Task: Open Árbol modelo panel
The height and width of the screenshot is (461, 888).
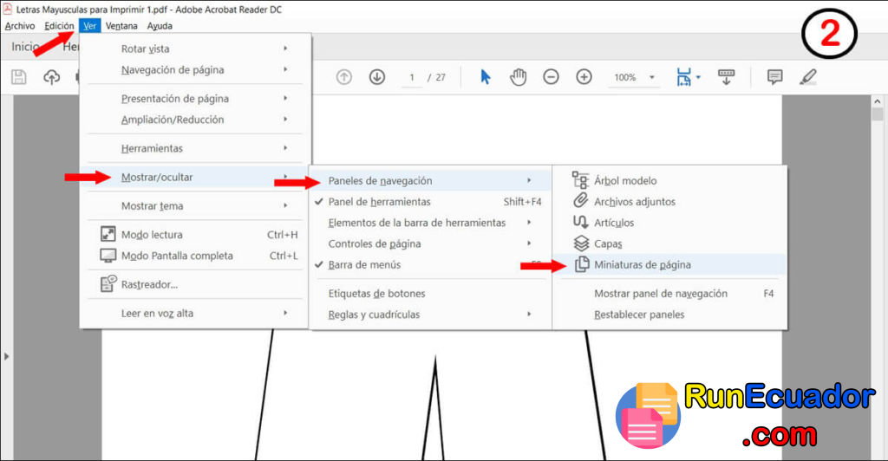Action: pyautogui.click(x=670, y=180)
